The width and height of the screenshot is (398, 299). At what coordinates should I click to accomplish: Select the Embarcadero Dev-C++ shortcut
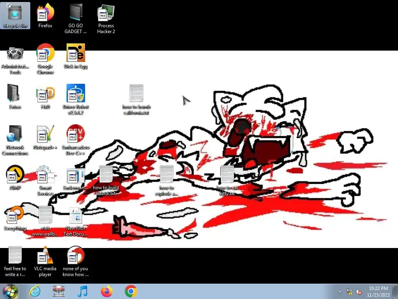click(75, 140)
